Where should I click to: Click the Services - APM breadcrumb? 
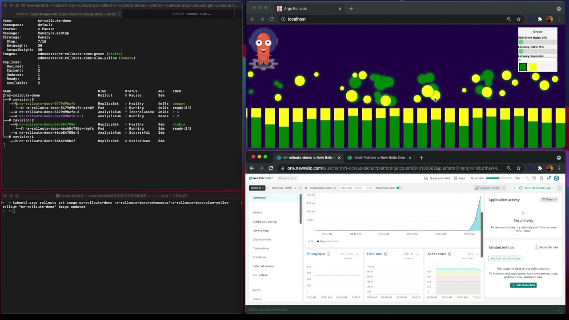pos(281,188)
